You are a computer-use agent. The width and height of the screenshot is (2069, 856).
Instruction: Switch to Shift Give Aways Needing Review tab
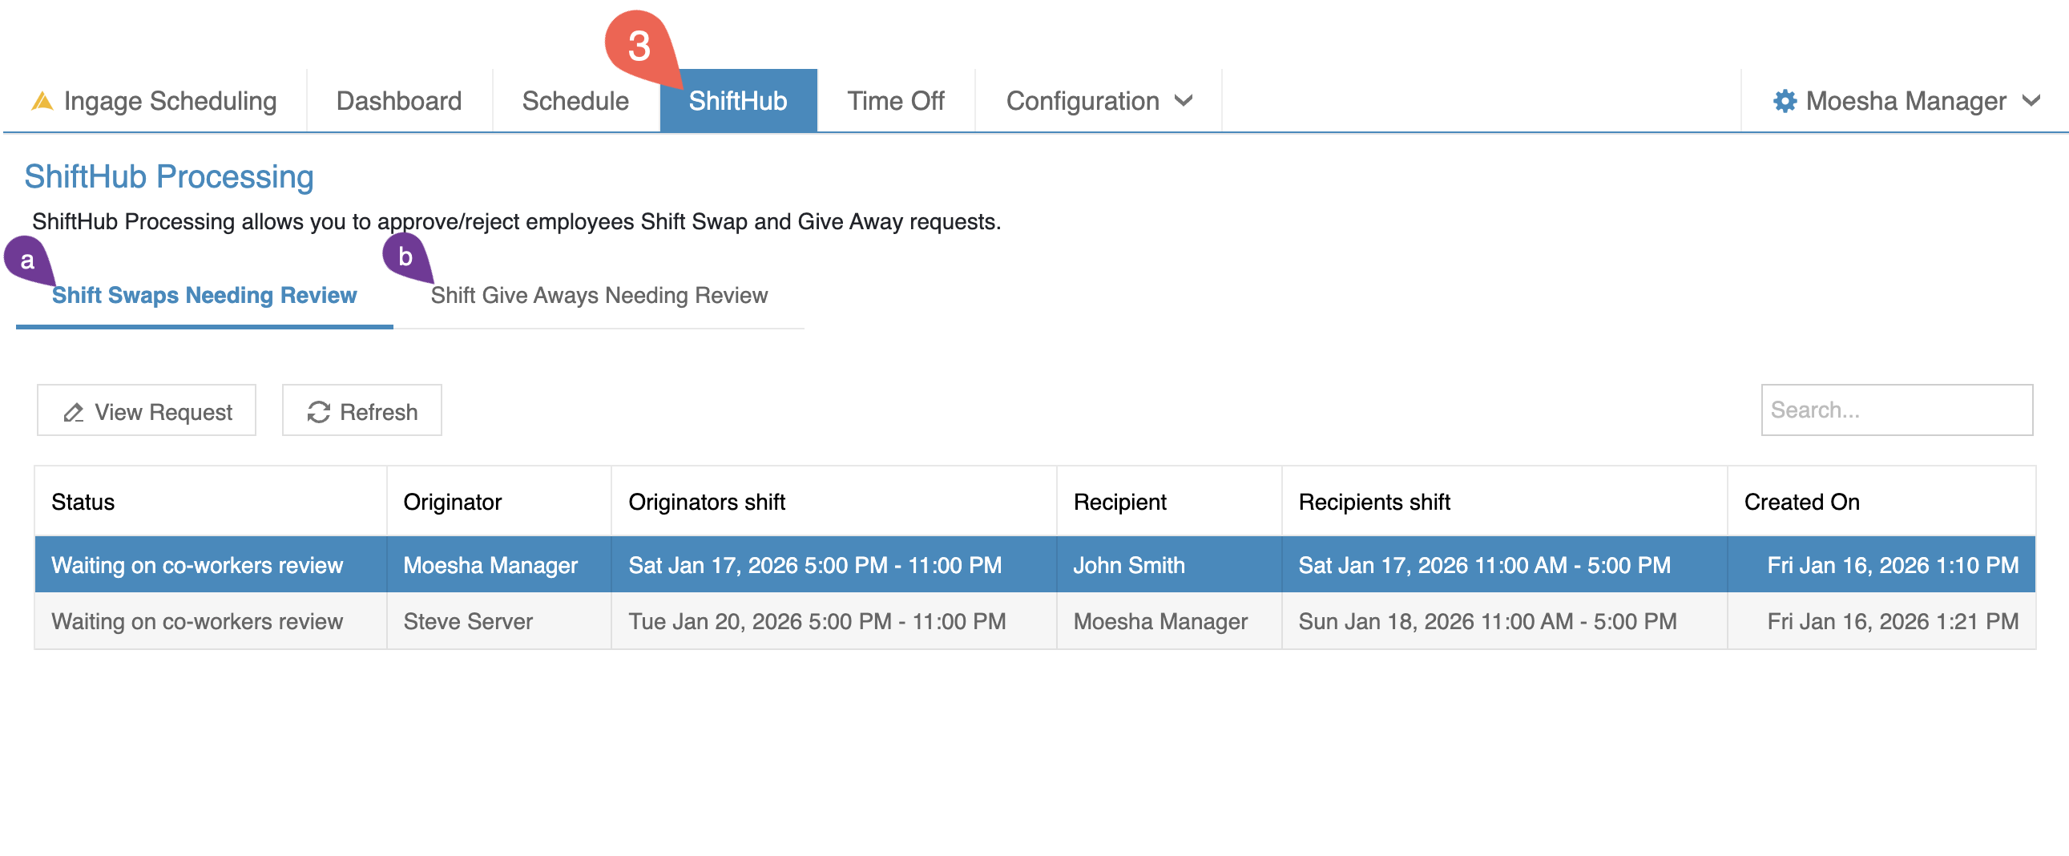[599, 296]
